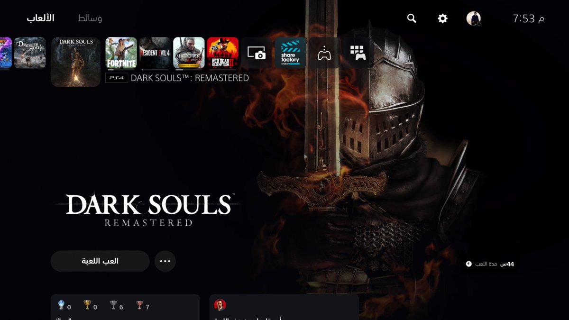Image resolution: width=569 pixels, height=320 pixels.
Task: Open the search magnifier icon
Action: (412, 18)
